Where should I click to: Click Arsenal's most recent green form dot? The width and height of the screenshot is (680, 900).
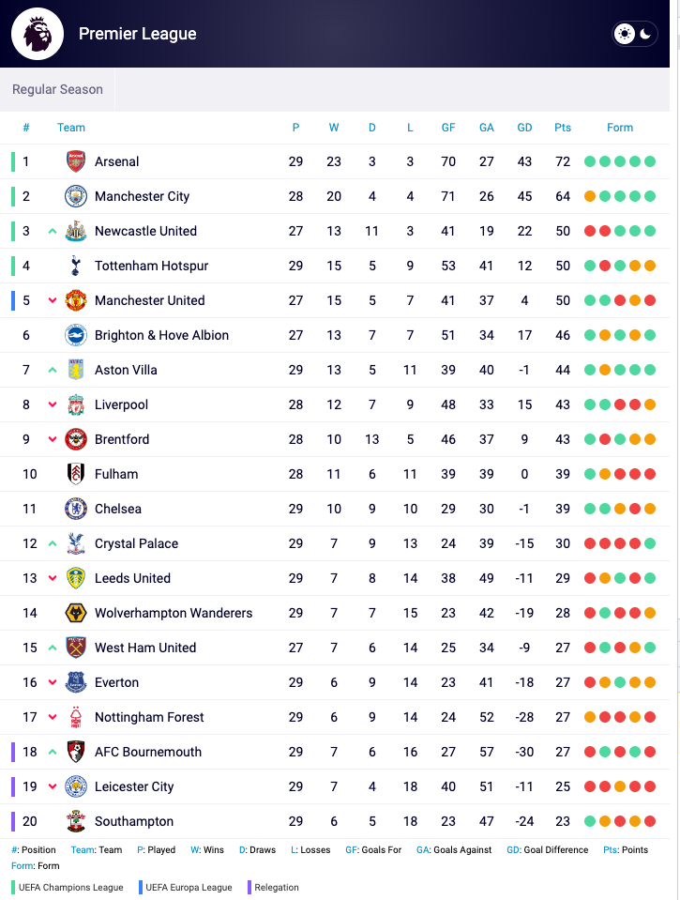(650, 161)
